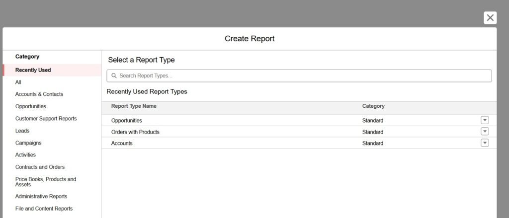Choose Accounts & Contacts category

pyautogui.click(x=39, y=94)
